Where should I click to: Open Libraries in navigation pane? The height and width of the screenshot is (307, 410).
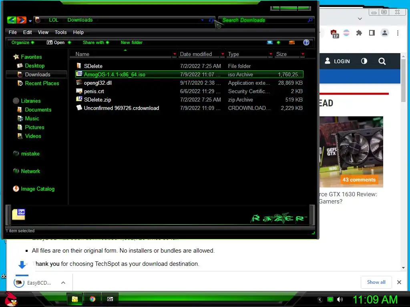point(30,101)
